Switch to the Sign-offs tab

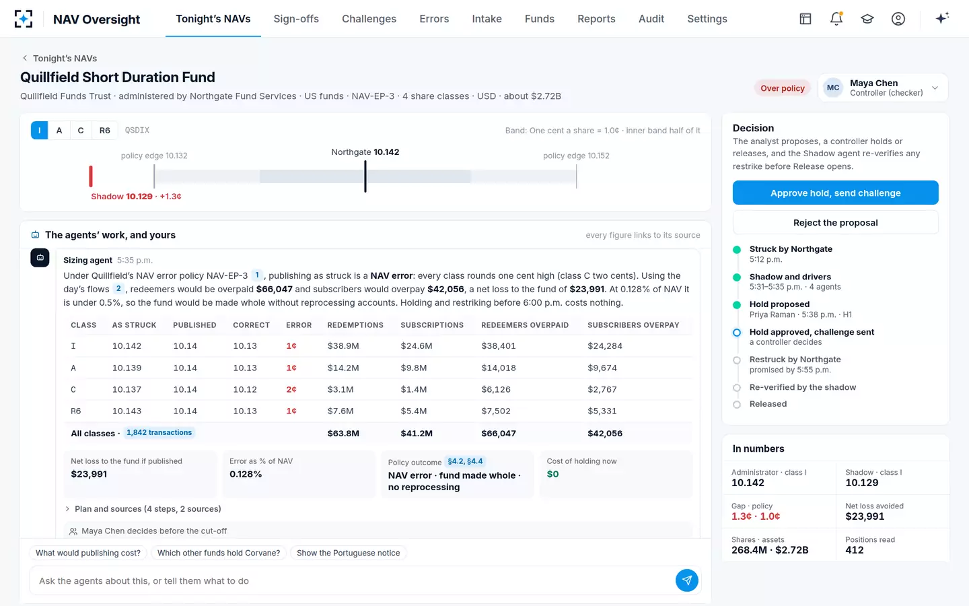pos(296,19)
